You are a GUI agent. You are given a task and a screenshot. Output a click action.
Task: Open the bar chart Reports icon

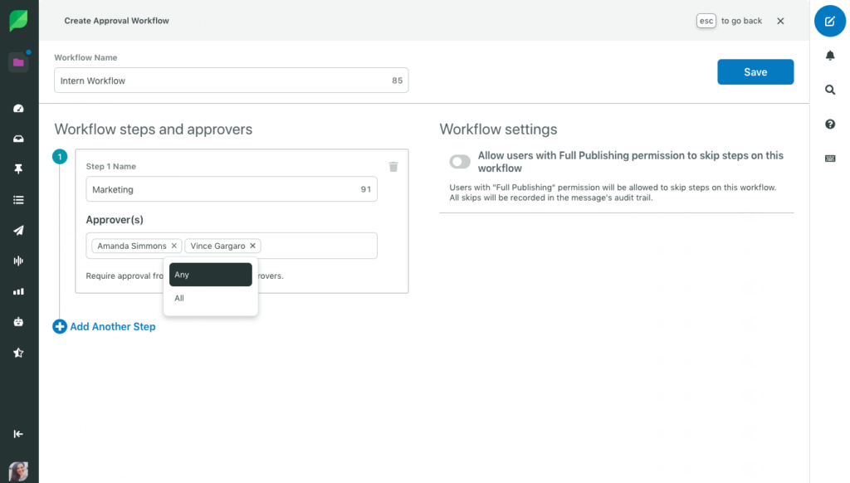point(18,290)
